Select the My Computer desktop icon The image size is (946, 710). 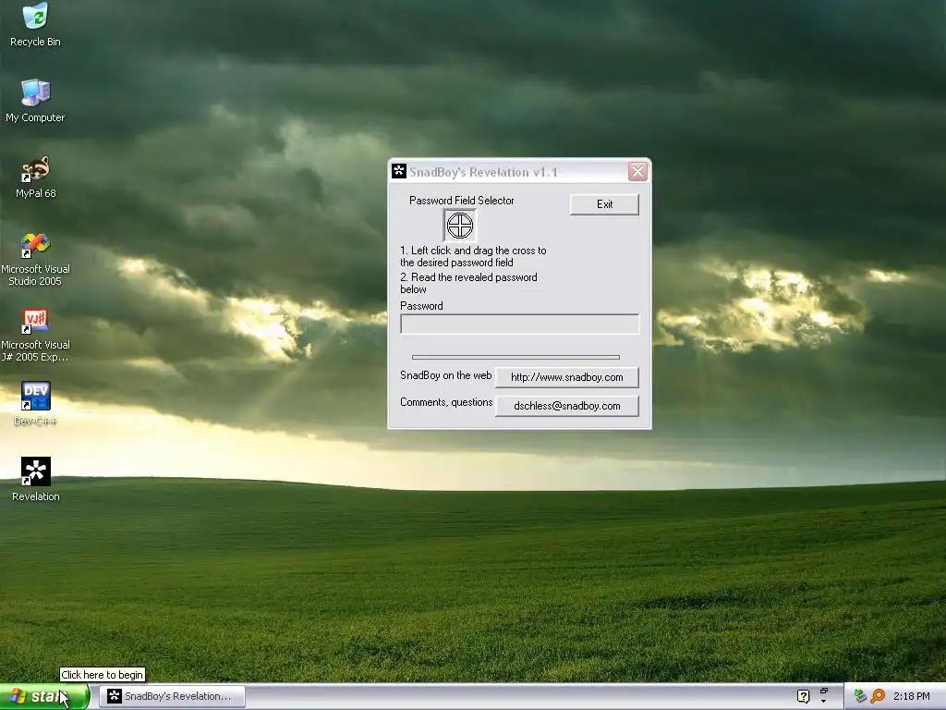pyautogui.click(x=35, y=101)
